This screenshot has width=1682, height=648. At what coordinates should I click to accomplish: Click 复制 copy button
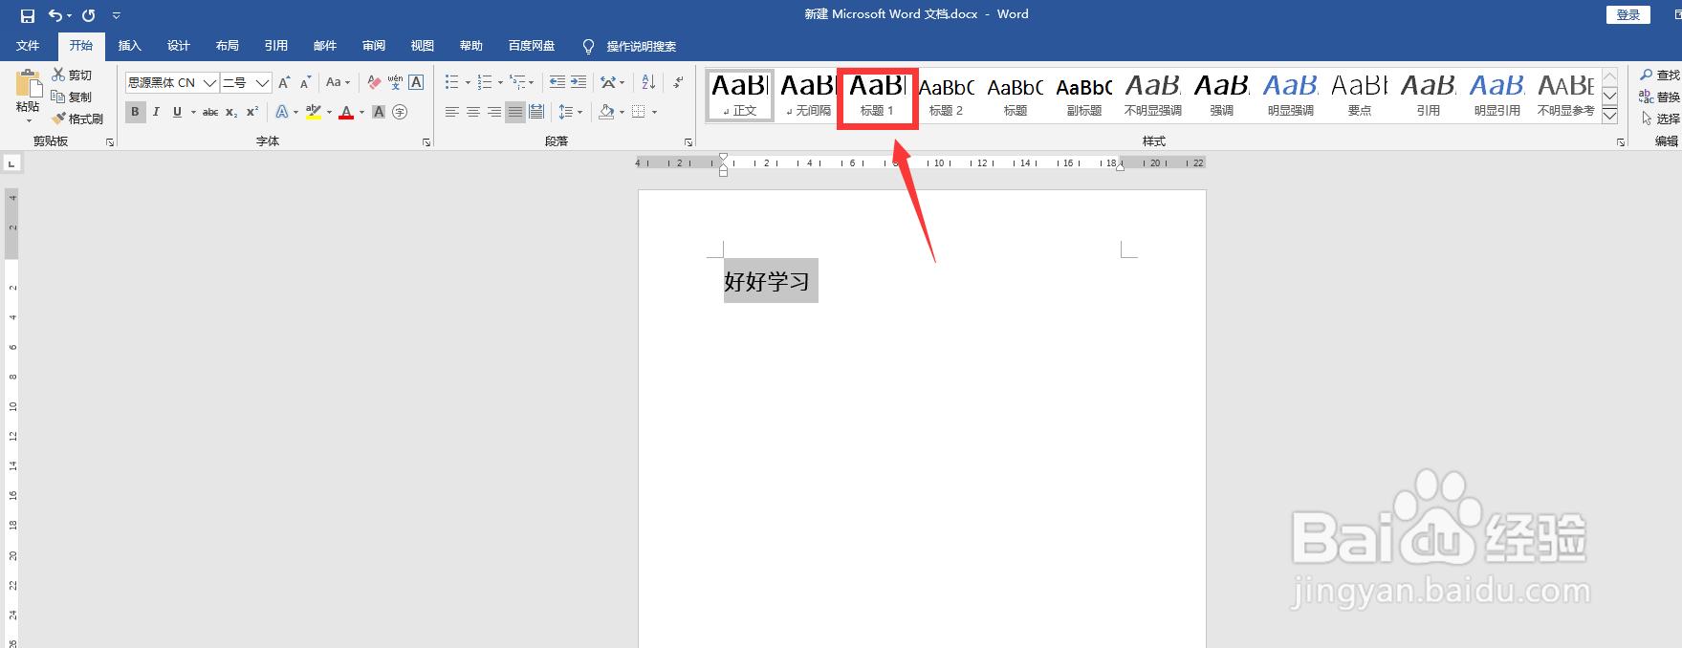[72, 97]
